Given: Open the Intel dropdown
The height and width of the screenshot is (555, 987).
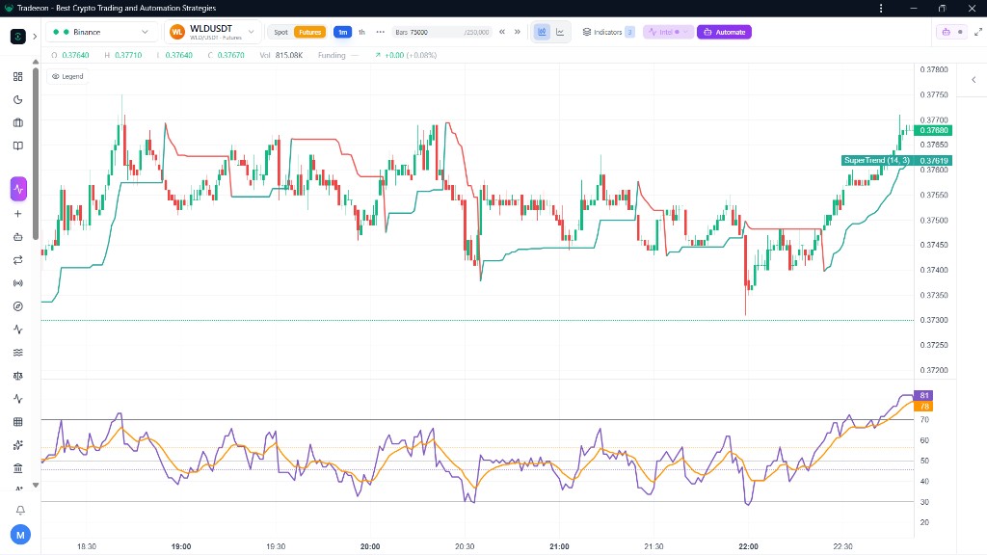Looking at the screenshot, I should click(668, 32).
